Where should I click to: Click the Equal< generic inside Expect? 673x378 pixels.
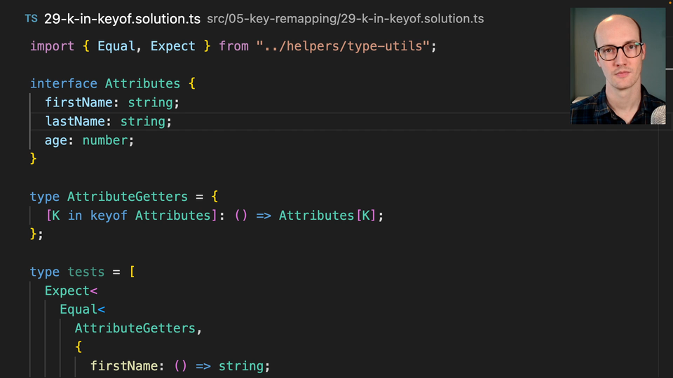click(81, 309)
